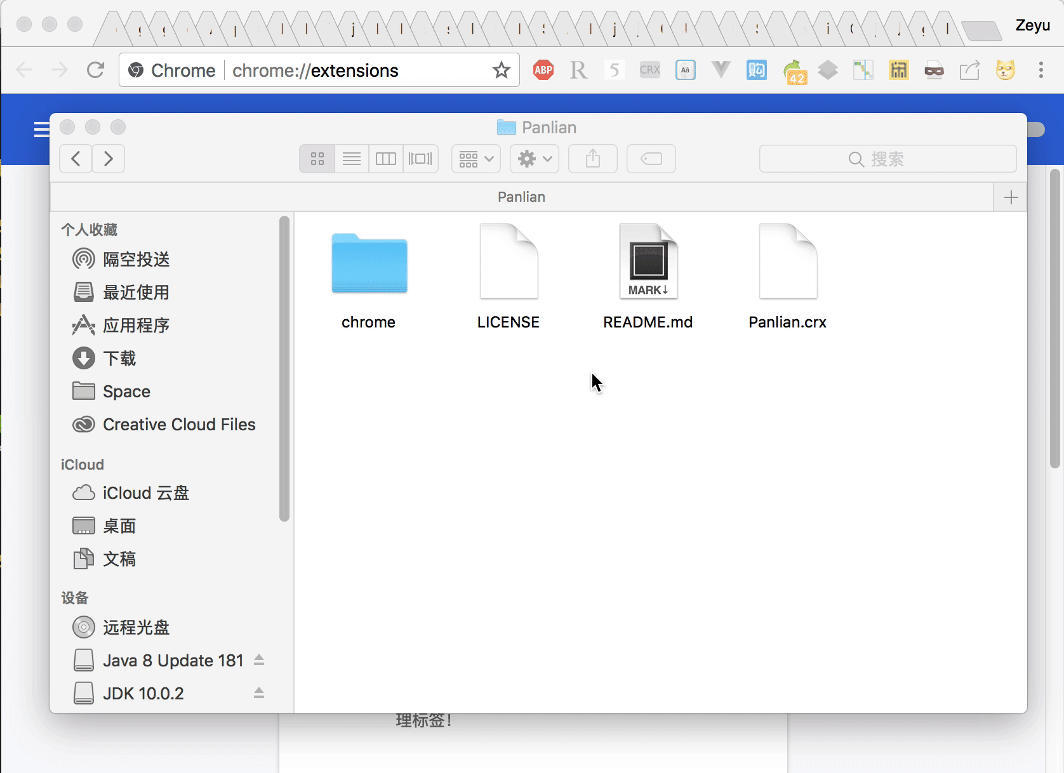The image size is (1064, 773).
Task: Open the arrange-by grouping dropdown
Action: tap(476, 159)
